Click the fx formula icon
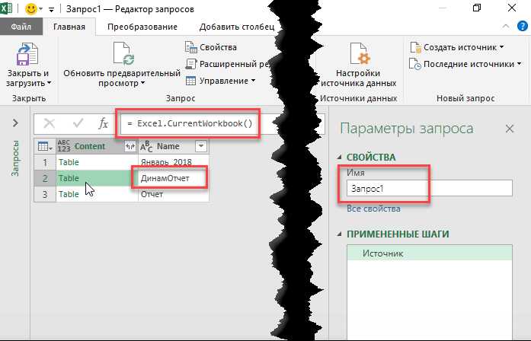This screenshot has height=341, width=531. (103, 123)
